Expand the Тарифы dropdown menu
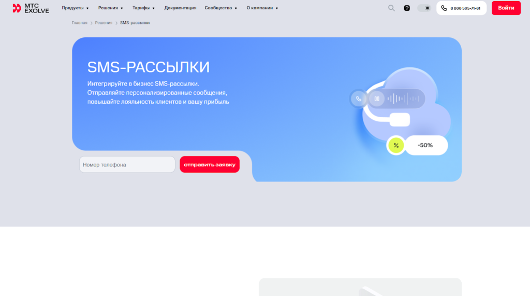 pos(143,8)
